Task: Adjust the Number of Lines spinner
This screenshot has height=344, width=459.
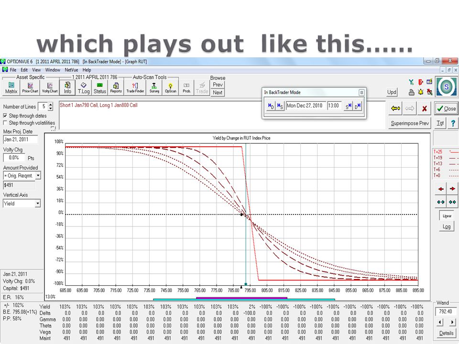Action: pyautogui.click(x=51, y=107)
